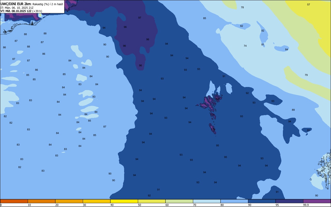
Task: Click the humidity value 79 on the map
Action: [x=306, y=75]
